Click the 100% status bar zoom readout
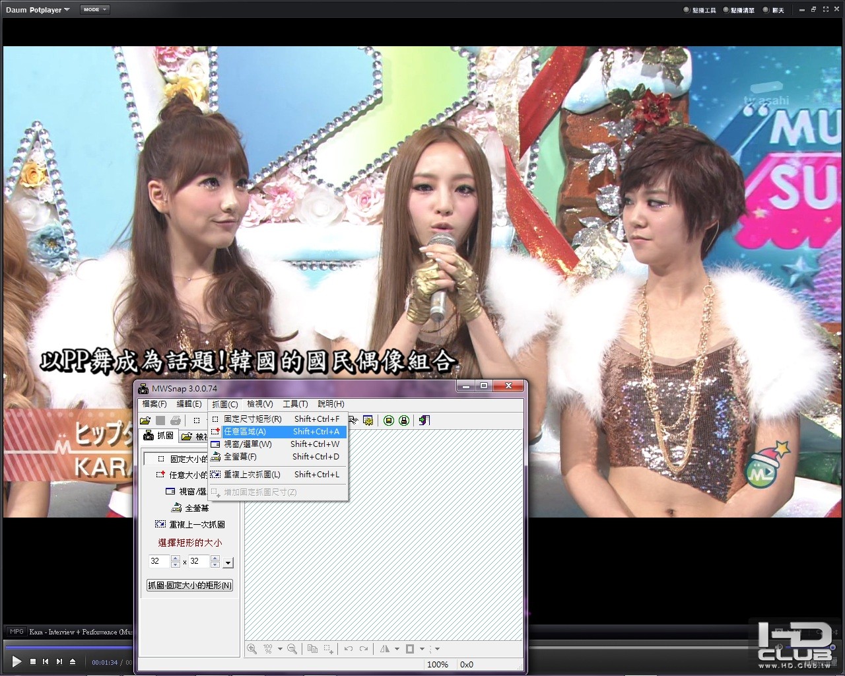Image resolution: width=845 pixels, height=676 pixels. [x=438, y=665]
